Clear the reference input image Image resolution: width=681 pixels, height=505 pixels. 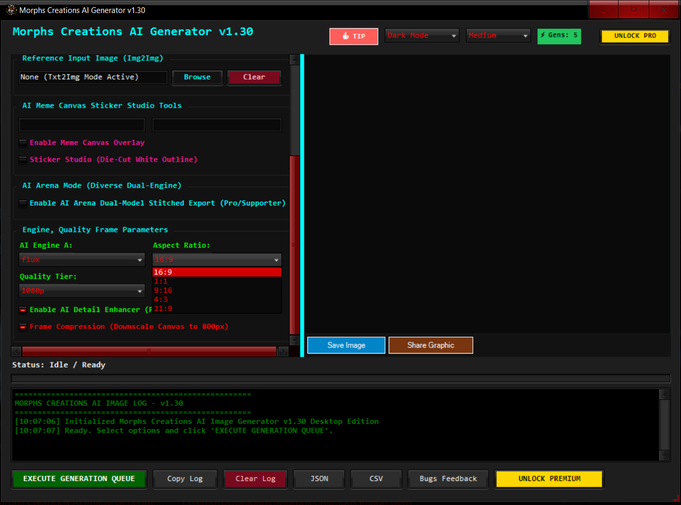pyautogui.click(x=254, y=77)
